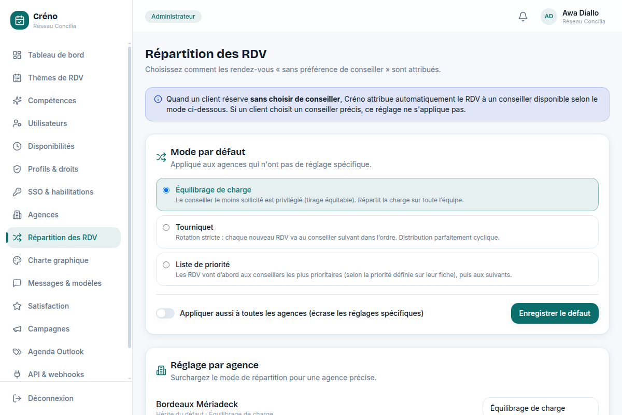This screenshot has height=415, width=622.
Task: Toggle Appliquer aussi à toutes les agences
Action: pyautogui.click(x=165, y=313)
